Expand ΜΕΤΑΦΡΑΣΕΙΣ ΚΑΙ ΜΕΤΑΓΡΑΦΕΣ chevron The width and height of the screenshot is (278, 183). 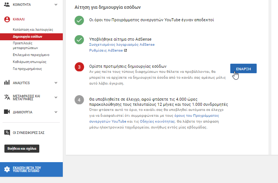point(56,97)
